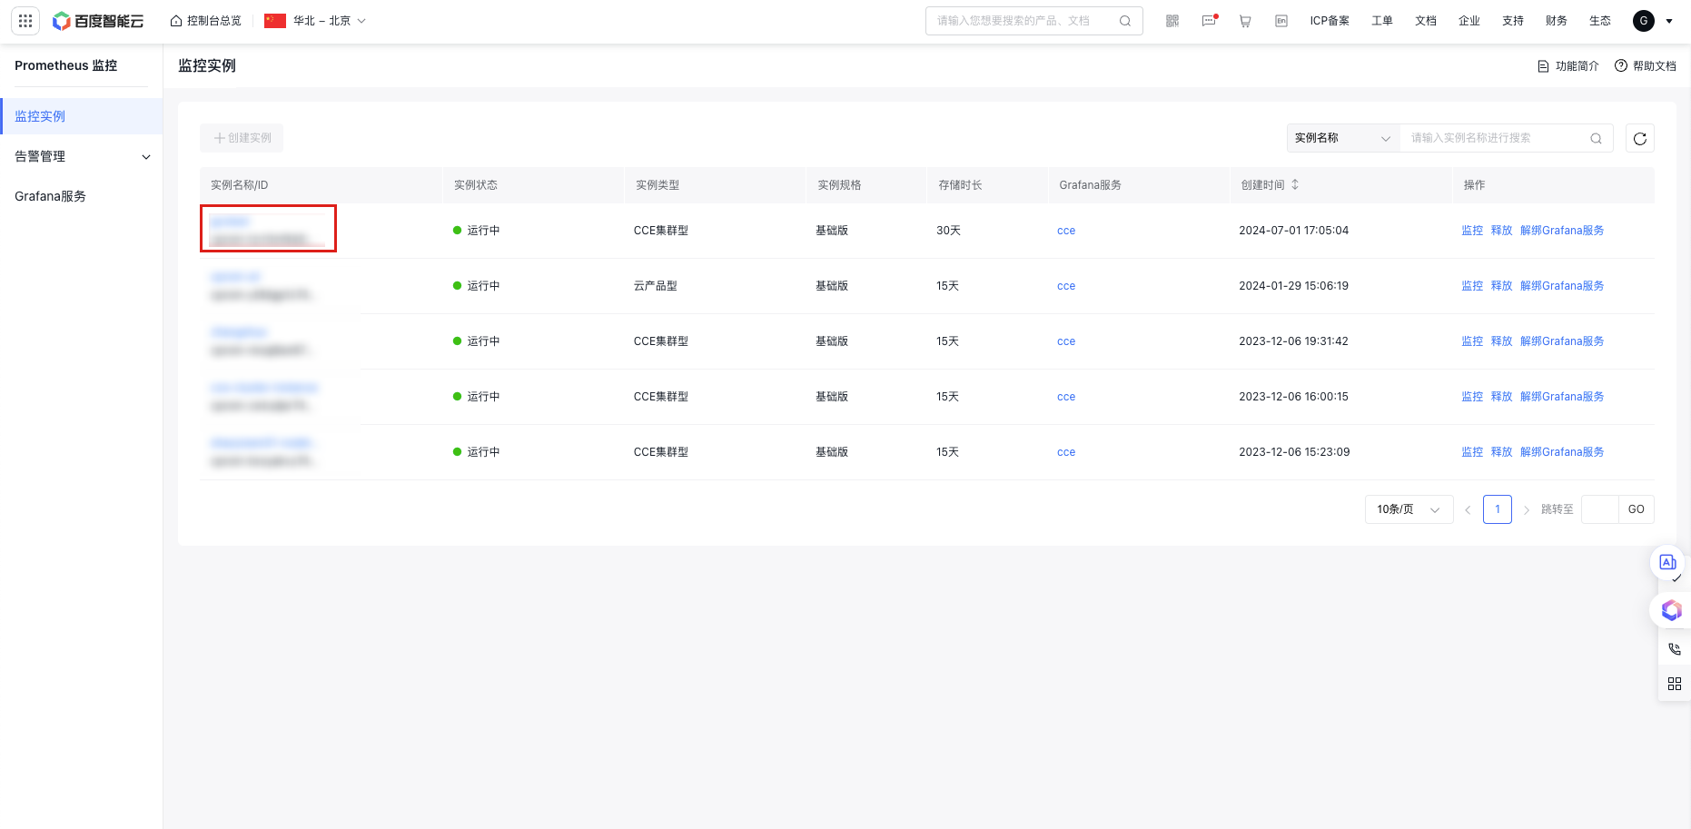The image size is (1691, 829).
Task: Open 财务 menu
Action: [1557, 21]
